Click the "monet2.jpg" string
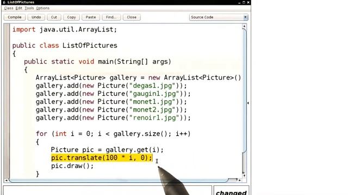 [152, 109]
